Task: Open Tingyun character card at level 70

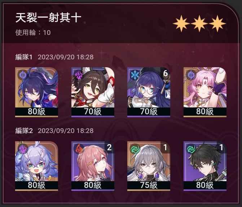Action: pyautogui.click(x=93, y=92)
